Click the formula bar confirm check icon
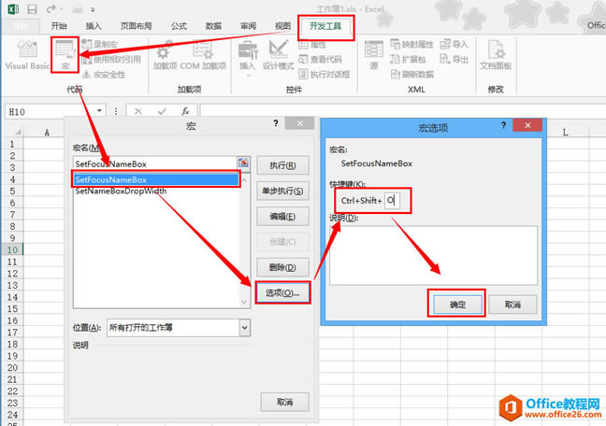The width and height of the screenshot is (606, 426). pos(162,111)
